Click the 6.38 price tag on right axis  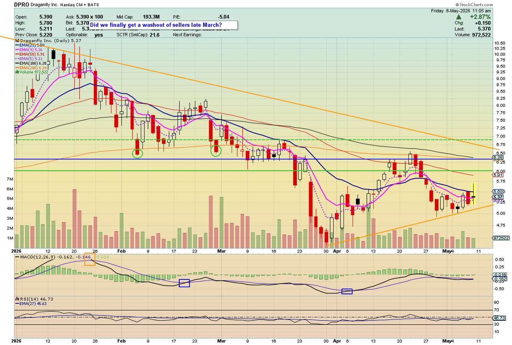point(498,157)
